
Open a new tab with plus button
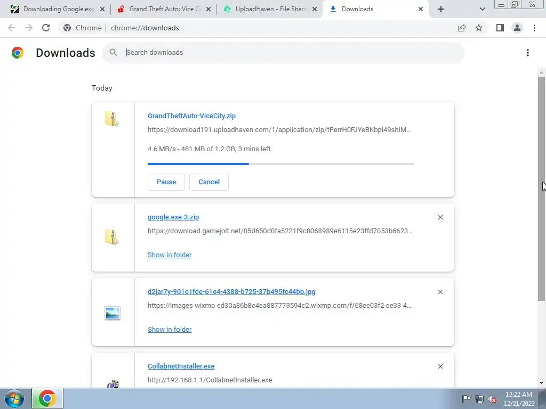click(441, 9)
